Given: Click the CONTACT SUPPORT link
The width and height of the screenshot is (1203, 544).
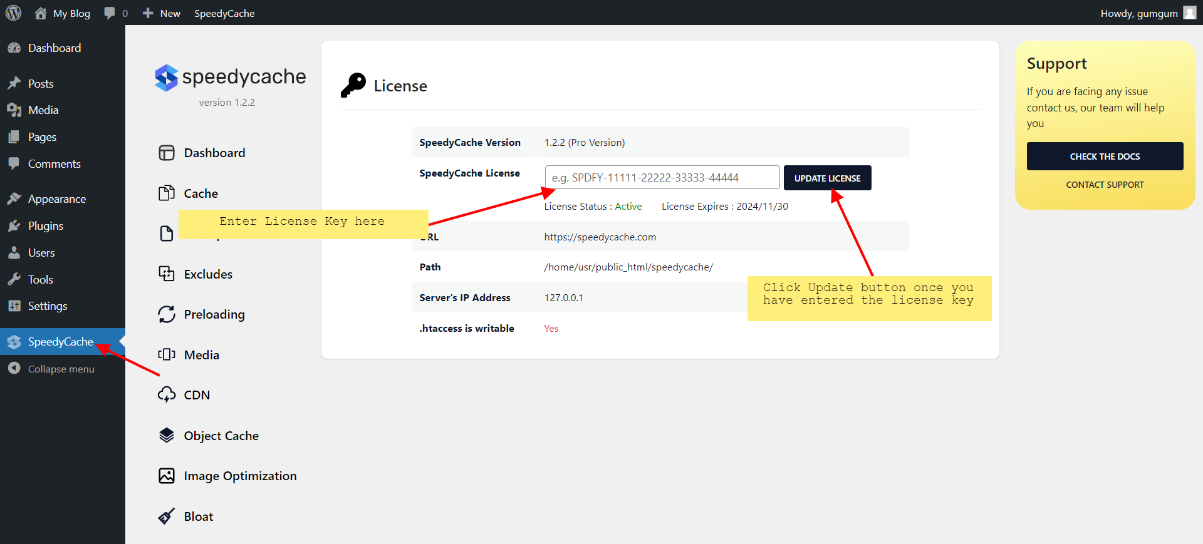Looking at the screenshot, I should [x=1105, y=185].
